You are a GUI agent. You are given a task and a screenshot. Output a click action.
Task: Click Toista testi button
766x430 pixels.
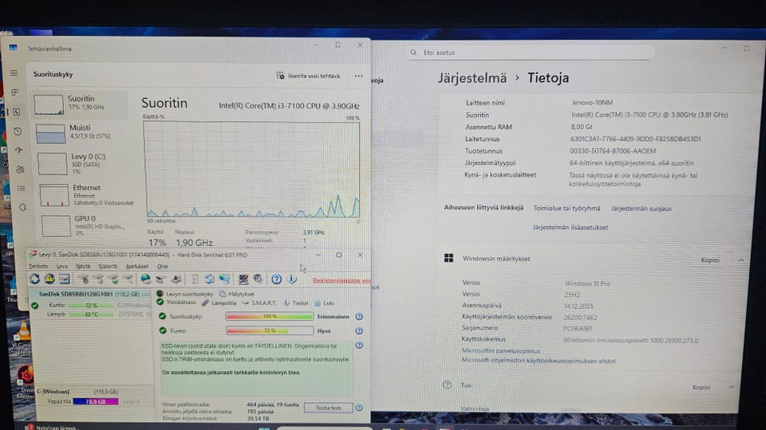(328, 408)
